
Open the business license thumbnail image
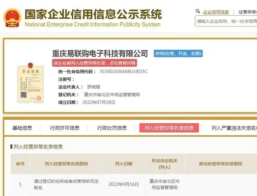click(31, 83)
